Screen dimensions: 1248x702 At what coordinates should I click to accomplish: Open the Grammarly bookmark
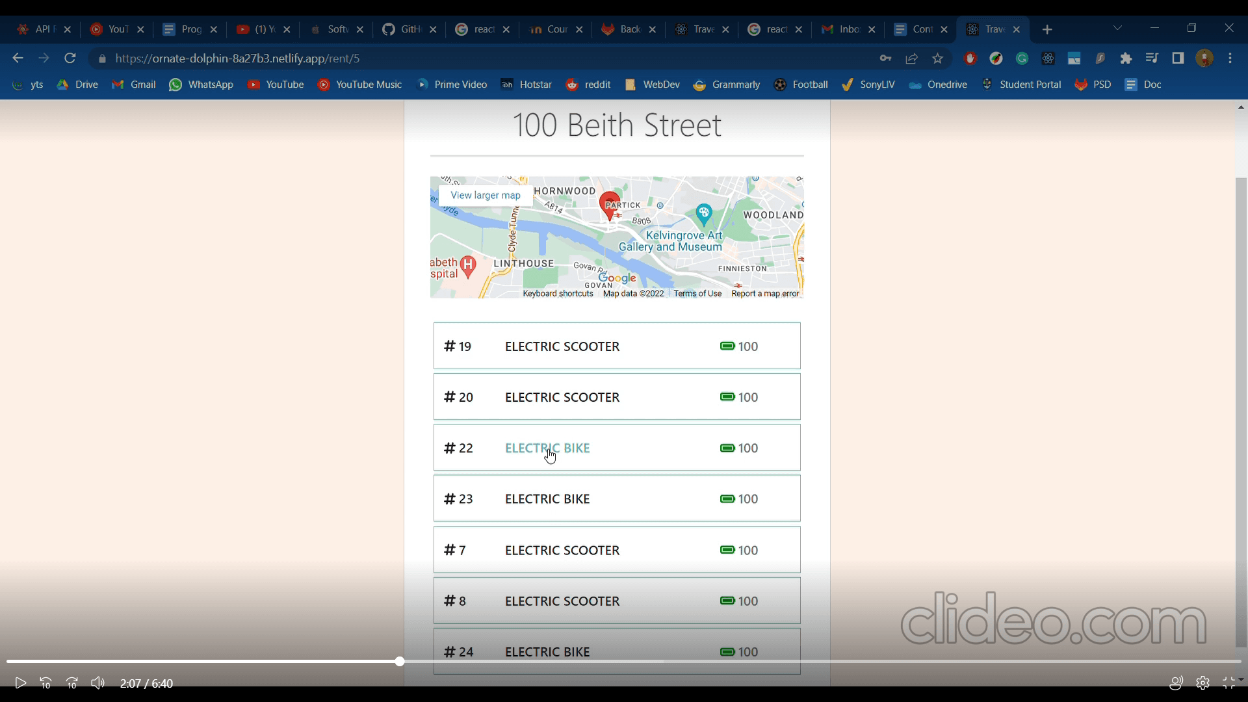coord(727,84)
